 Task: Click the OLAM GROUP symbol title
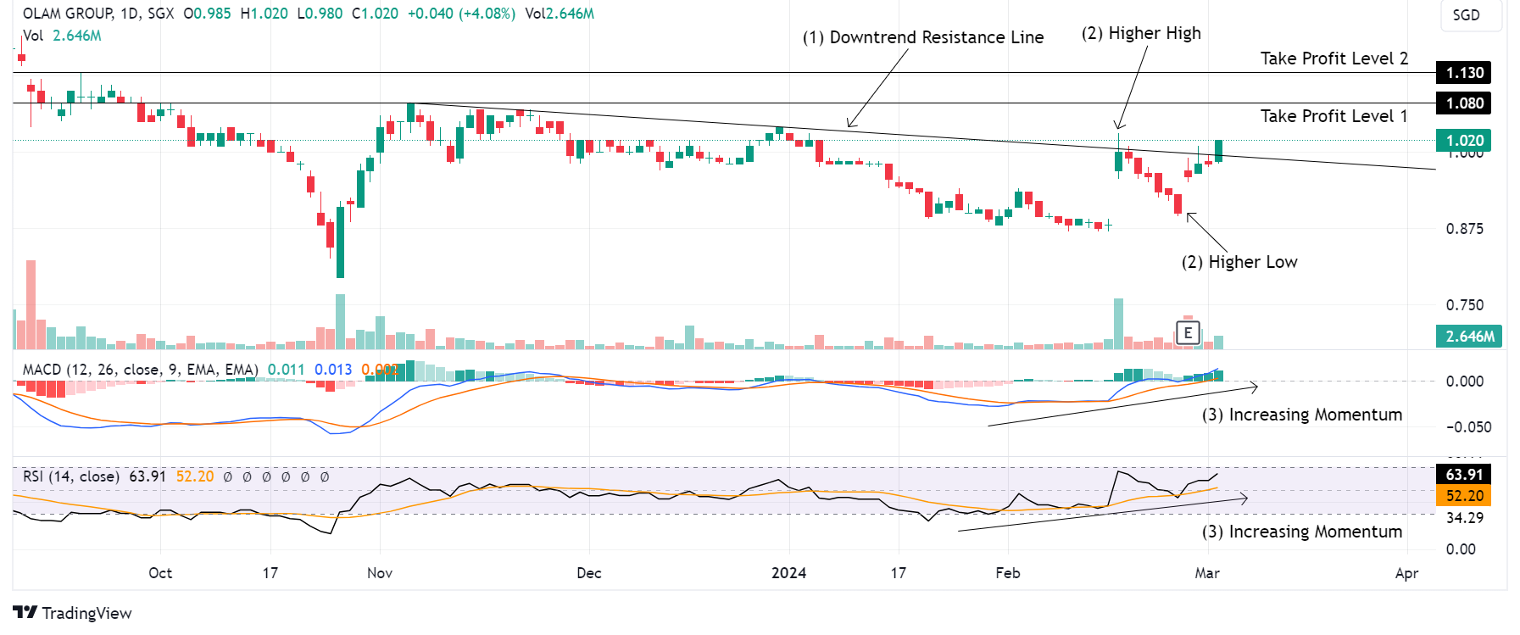click(x=68, y=14)
